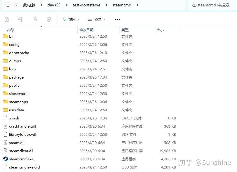The image size is (237, 172).
Task: Select the file name crashhandler.dll
Action: [x=23, y=126]
